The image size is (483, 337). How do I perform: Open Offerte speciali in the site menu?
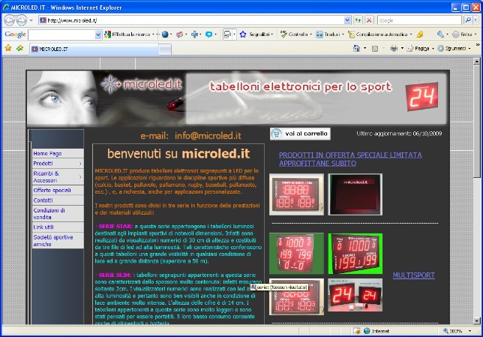click(58, 190)
